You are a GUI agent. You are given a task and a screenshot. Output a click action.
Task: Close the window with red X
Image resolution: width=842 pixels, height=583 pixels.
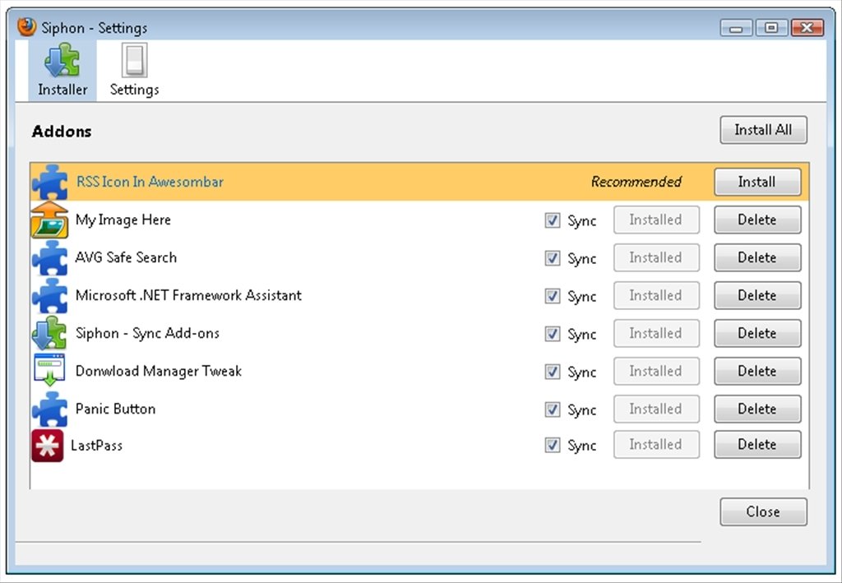pos(807,27)
